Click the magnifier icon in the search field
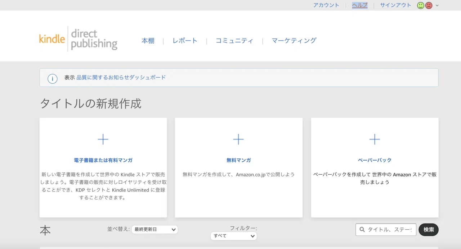Screen dimensions: 461x249 click(362, 230)
